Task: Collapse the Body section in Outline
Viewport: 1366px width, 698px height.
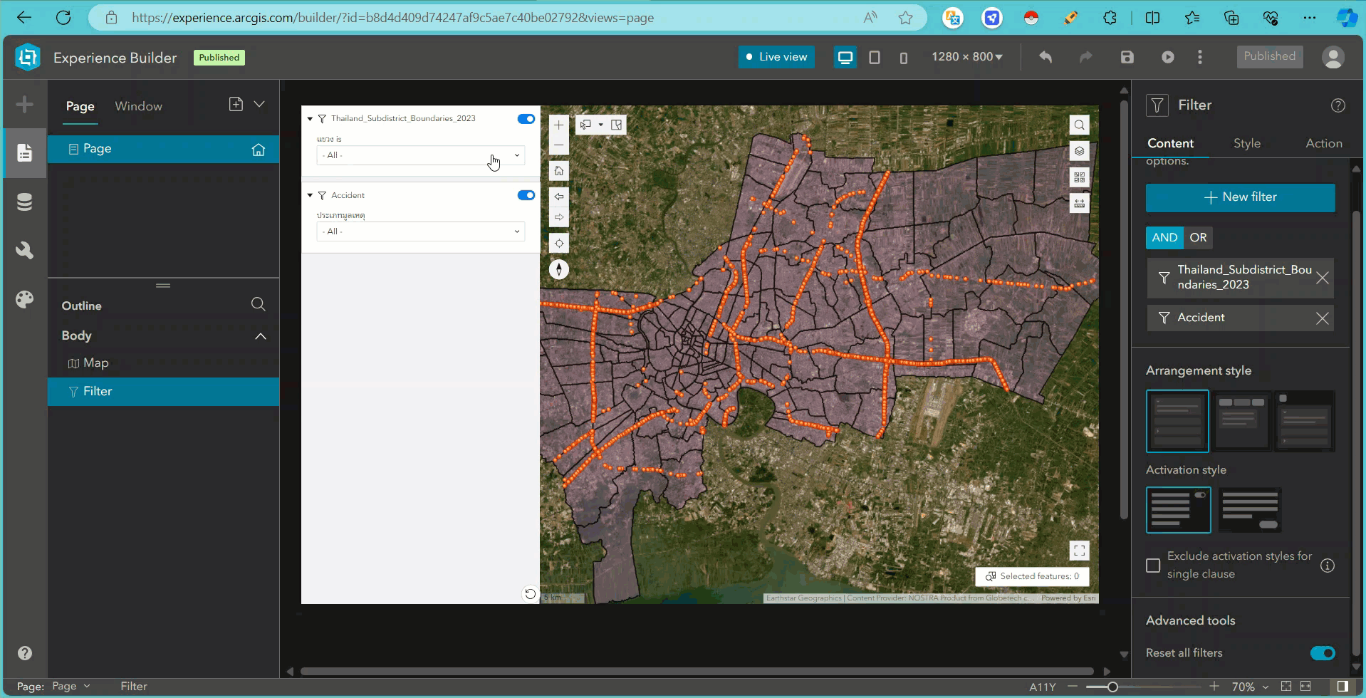Action: (260, 335)
